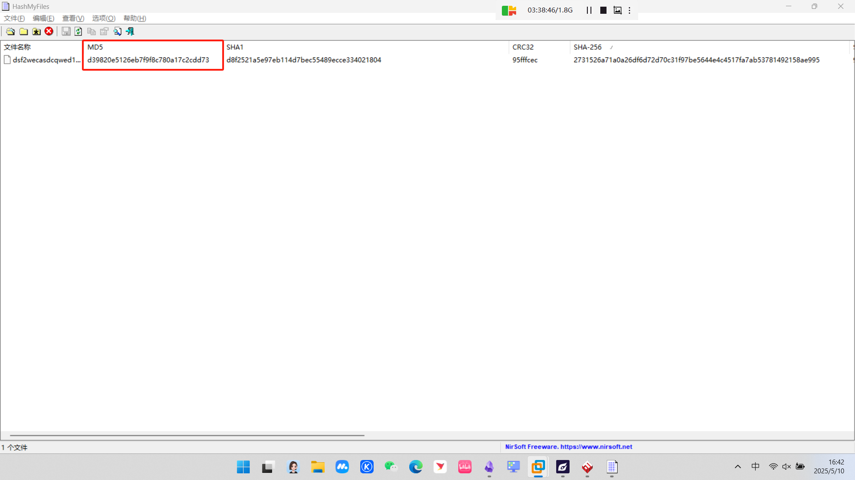Click the Add Folder toolbar icon

[24, 32]
